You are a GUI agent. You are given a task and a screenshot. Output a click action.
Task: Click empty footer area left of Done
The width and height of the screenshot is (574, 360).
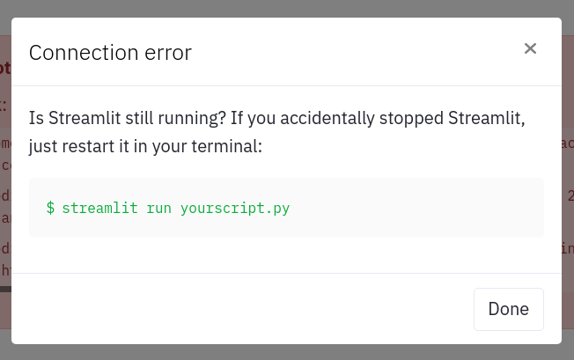pyautogui.click(x=247, y=309)
